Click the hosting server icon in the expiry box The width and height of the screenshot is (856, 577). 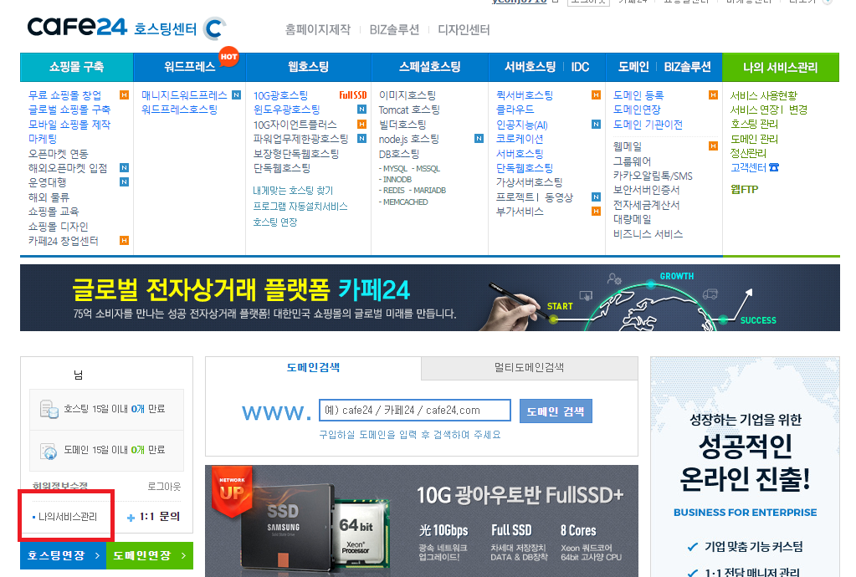(x=49, y=409)
